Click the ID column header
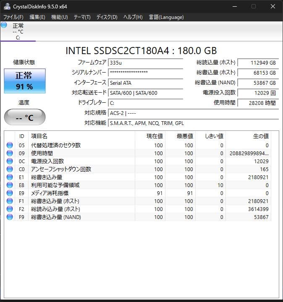Screen dimensions: 283x302 coord(21,136)
